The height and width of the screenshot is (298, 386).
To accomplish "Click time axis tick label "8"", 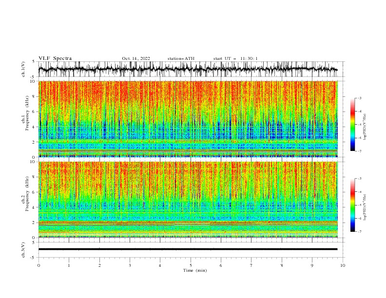I will (282, 265).
